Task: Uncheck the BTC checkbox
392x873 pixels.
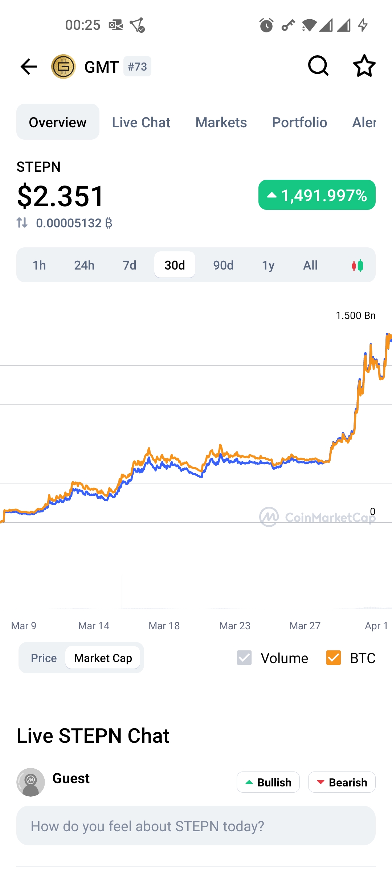Action: pos(333,658)
